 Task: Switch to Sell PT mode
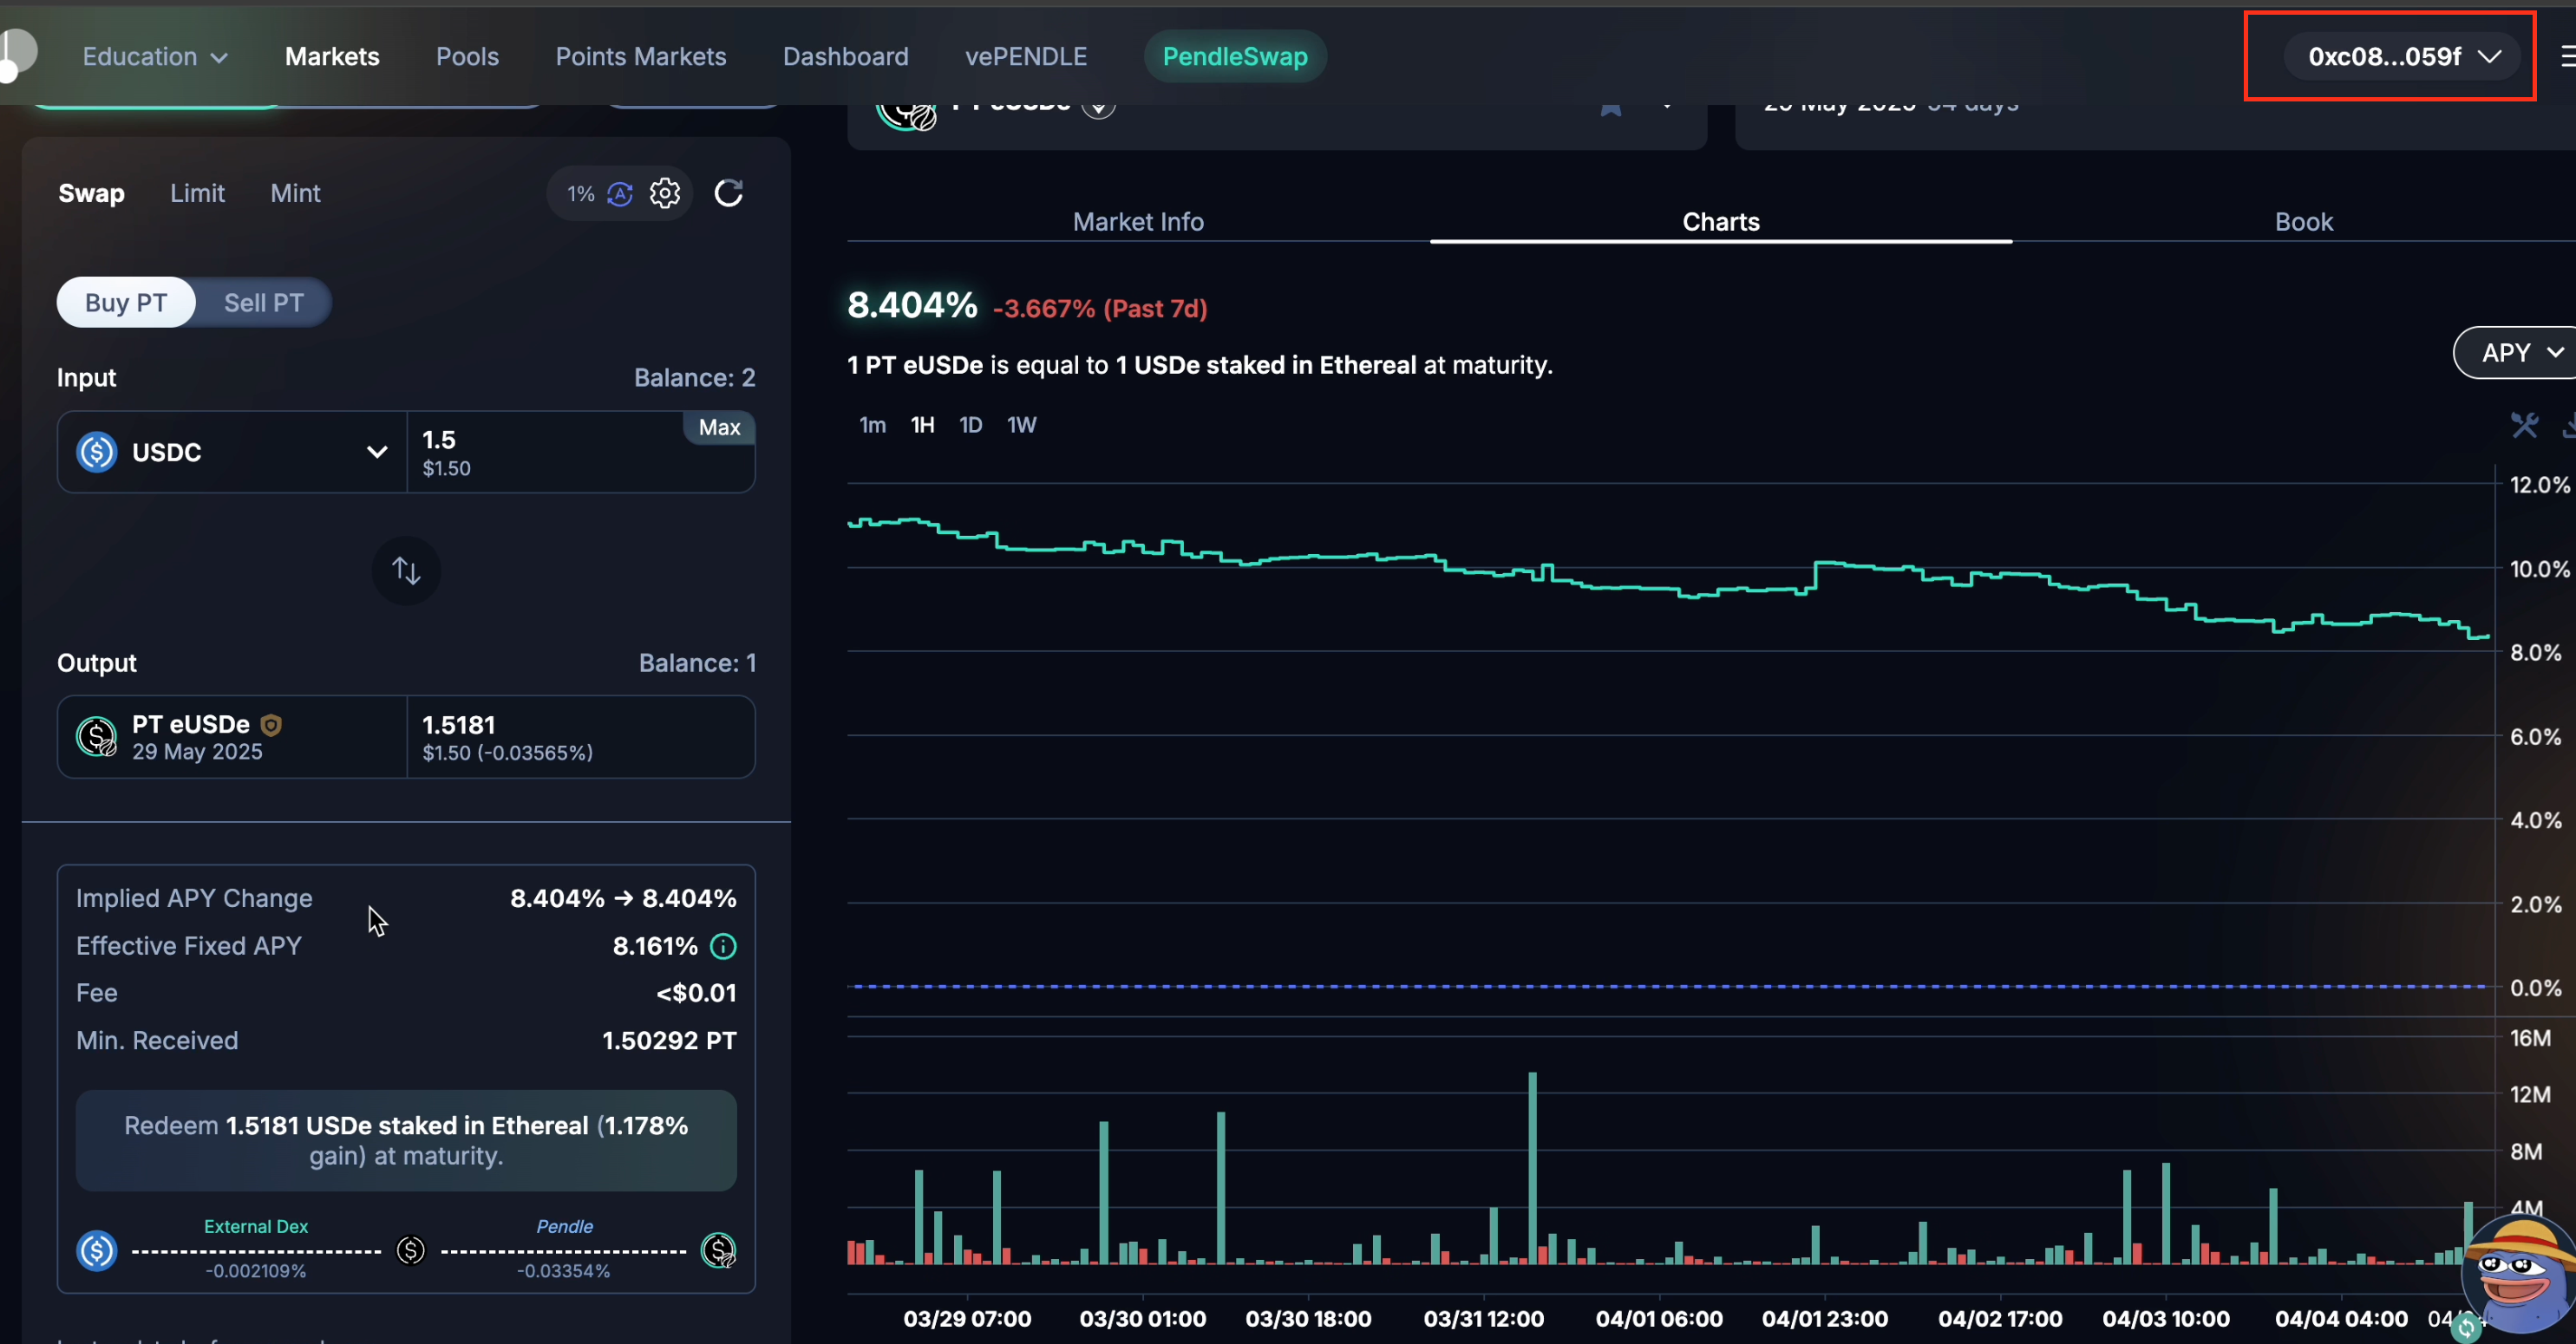pos(263,303)
